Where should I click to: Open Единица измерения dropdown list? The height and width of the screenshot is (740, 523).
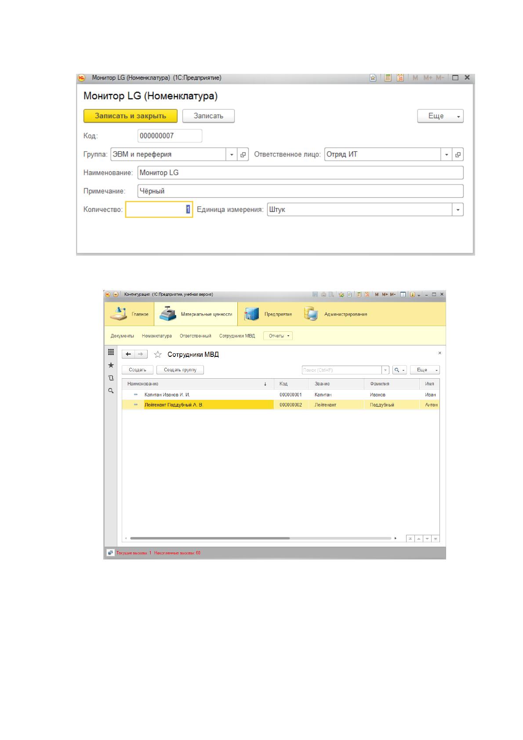458,210
